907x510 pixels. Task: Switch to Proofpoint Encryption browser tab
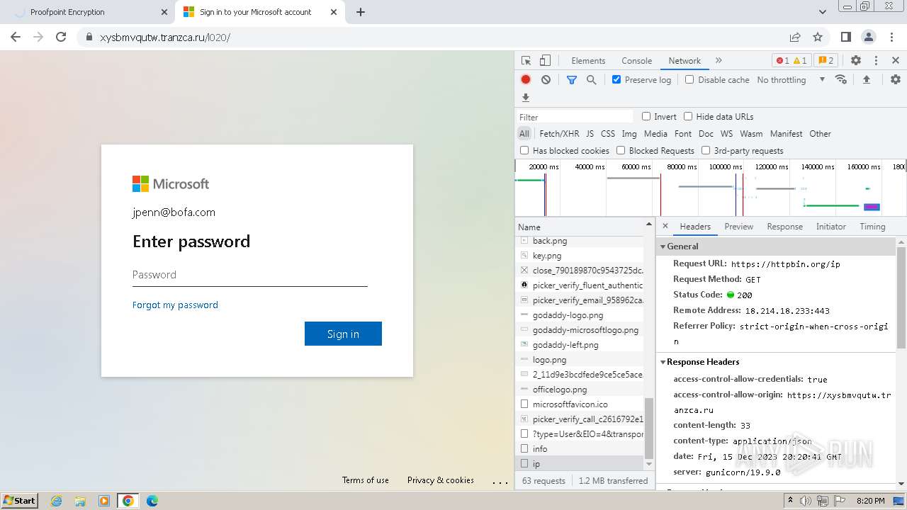click(86, 12)
